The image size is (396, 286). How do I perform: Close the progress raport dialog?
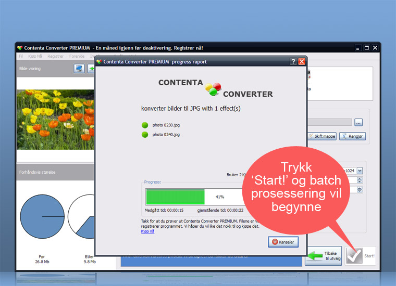[x=302, y=61]
